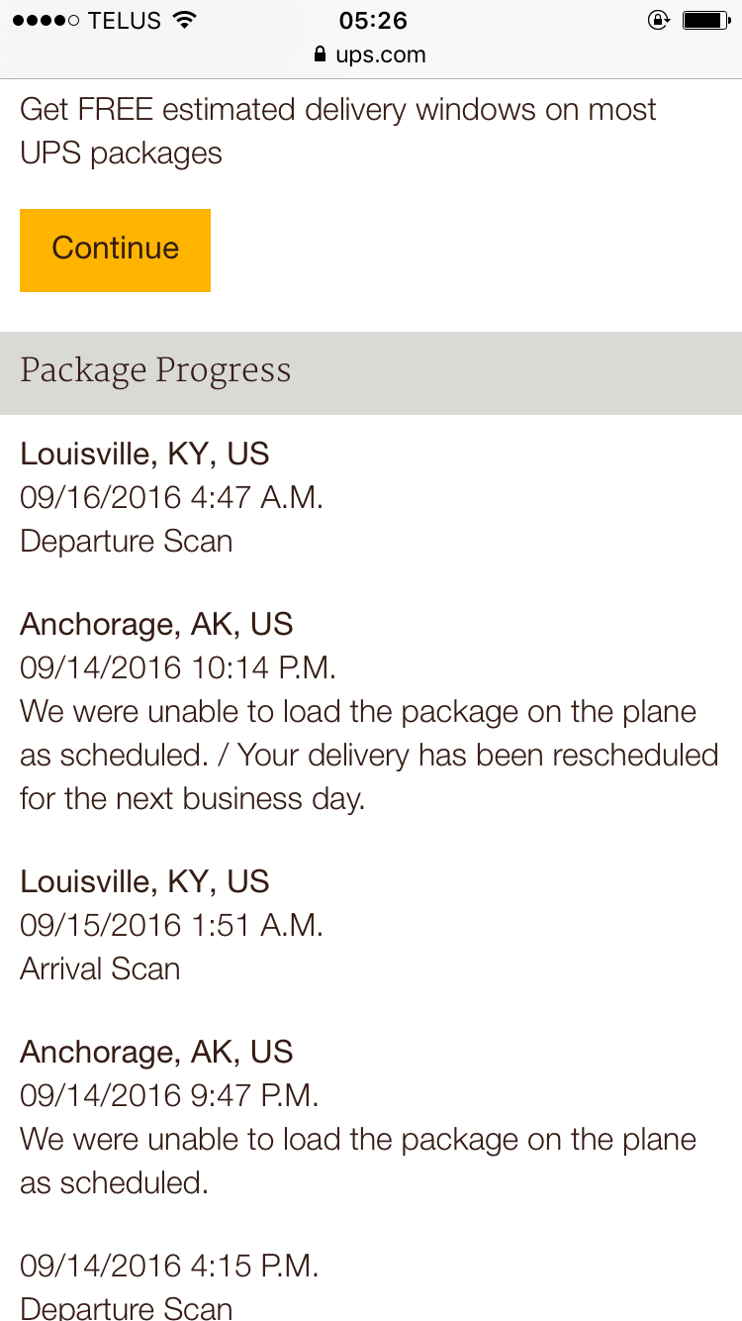
Task: Tap the 09/15/2016 1:51 A.M. timestamp
Action: [x=172, y=925]
